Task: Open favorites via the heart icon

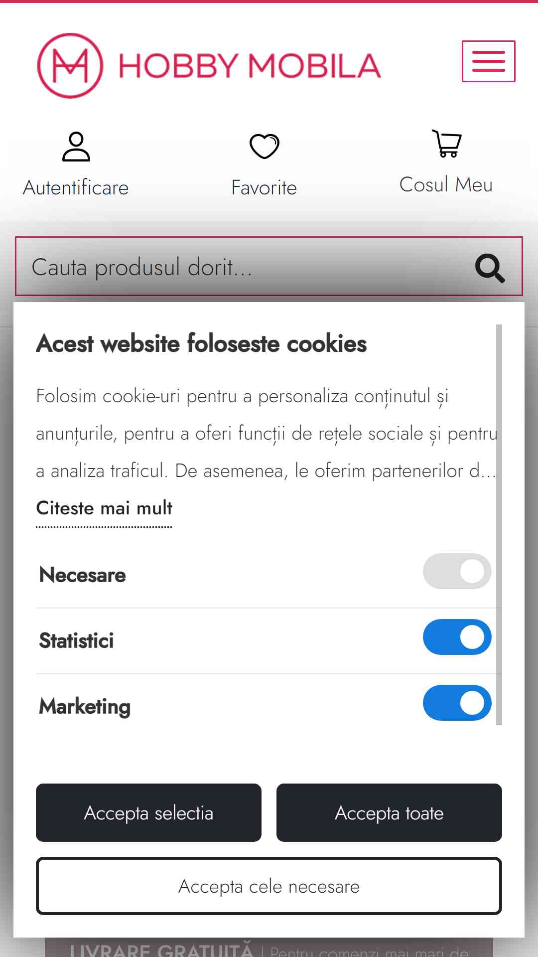Action: tap(264, 147)
